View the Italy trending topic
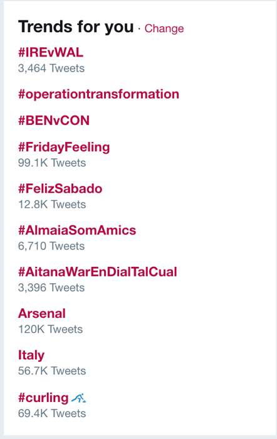 [x=31, y=355]
